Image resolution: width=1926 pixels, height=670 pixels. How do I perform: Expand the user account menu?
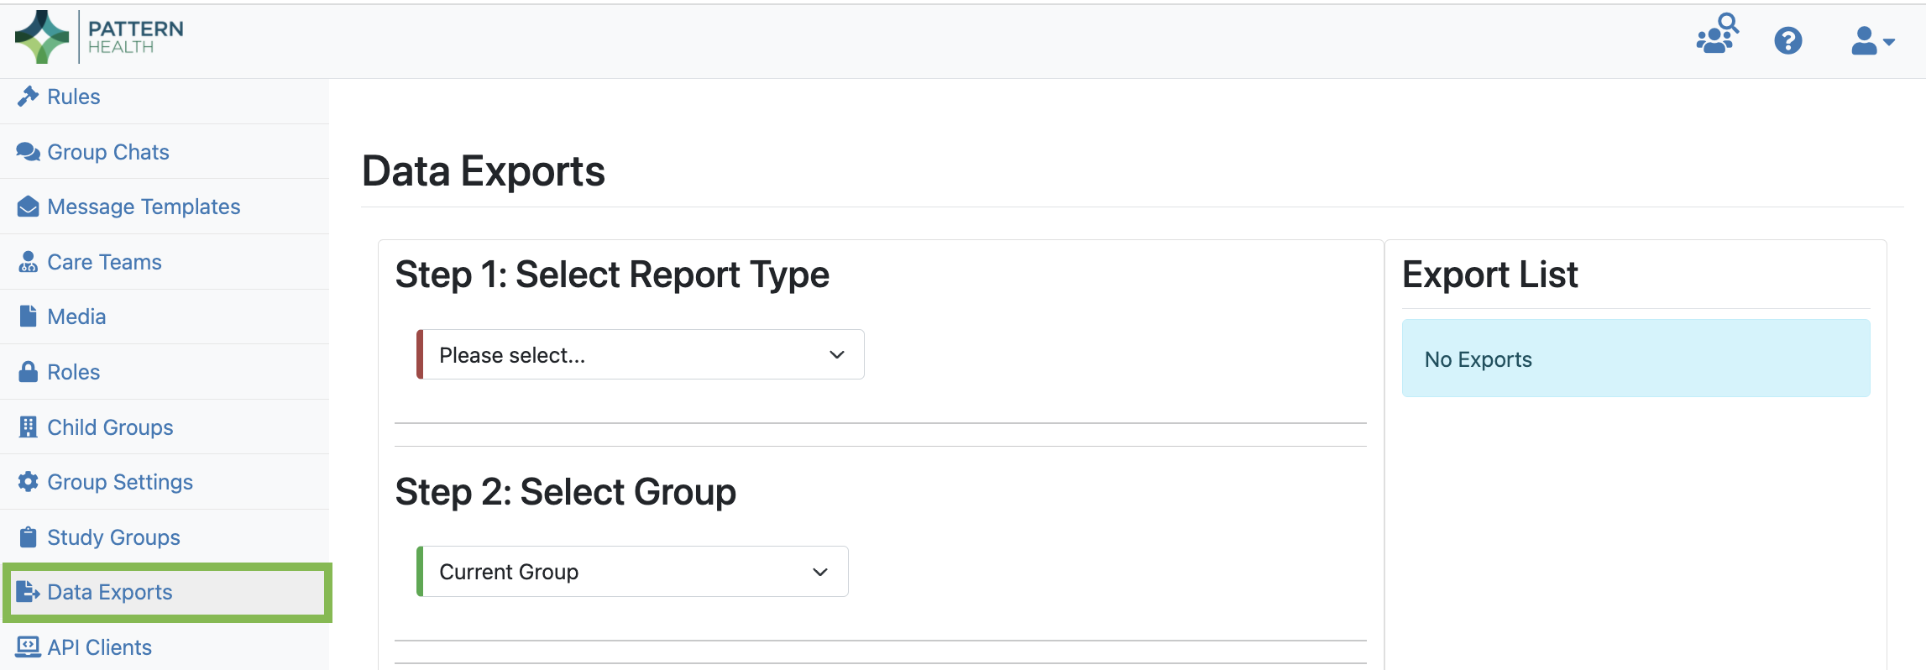pos(1872,40)
